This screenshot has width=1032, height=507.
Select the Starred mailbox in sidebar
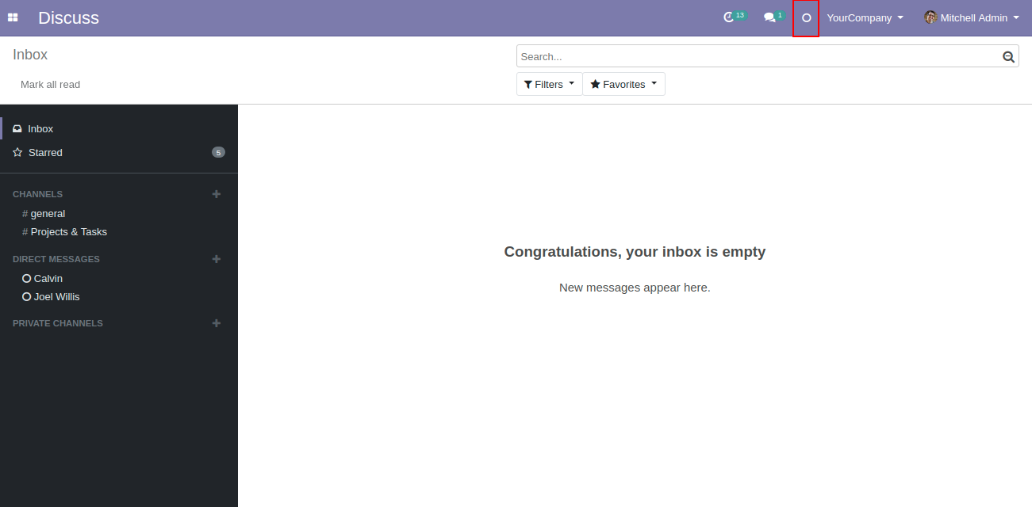click(119, 152)
